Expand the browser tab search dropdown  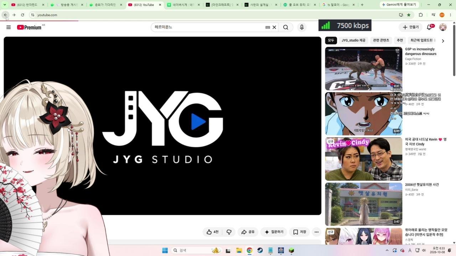tap(4, 5)
